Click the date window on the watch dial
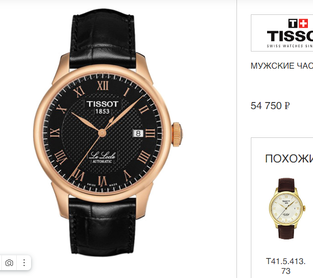Image resolution: width=313 pixels, height=278 pixels. (x=138, y=133)
